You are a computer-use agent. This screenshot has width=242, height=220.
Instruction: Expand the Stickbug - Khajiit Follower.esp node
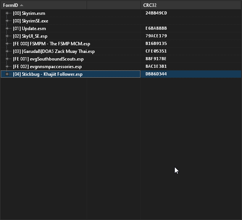(x=7, y=74)
